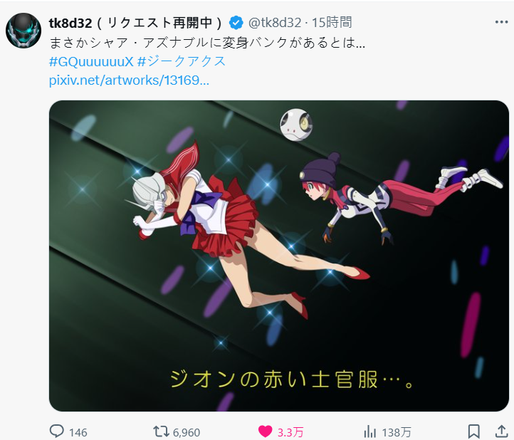Follow the pixiv.net/artworks link
The width and height of the screenshot is (514, 440).
tap(129, 80)
